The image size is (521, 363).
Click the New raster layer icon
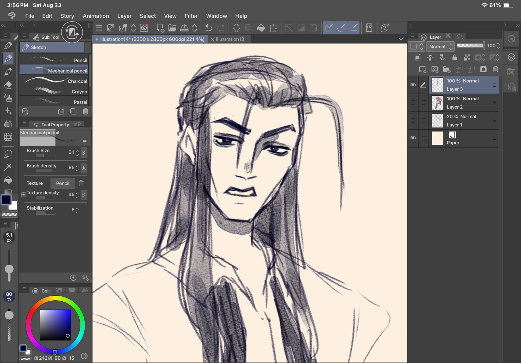(x=422, y=69)
